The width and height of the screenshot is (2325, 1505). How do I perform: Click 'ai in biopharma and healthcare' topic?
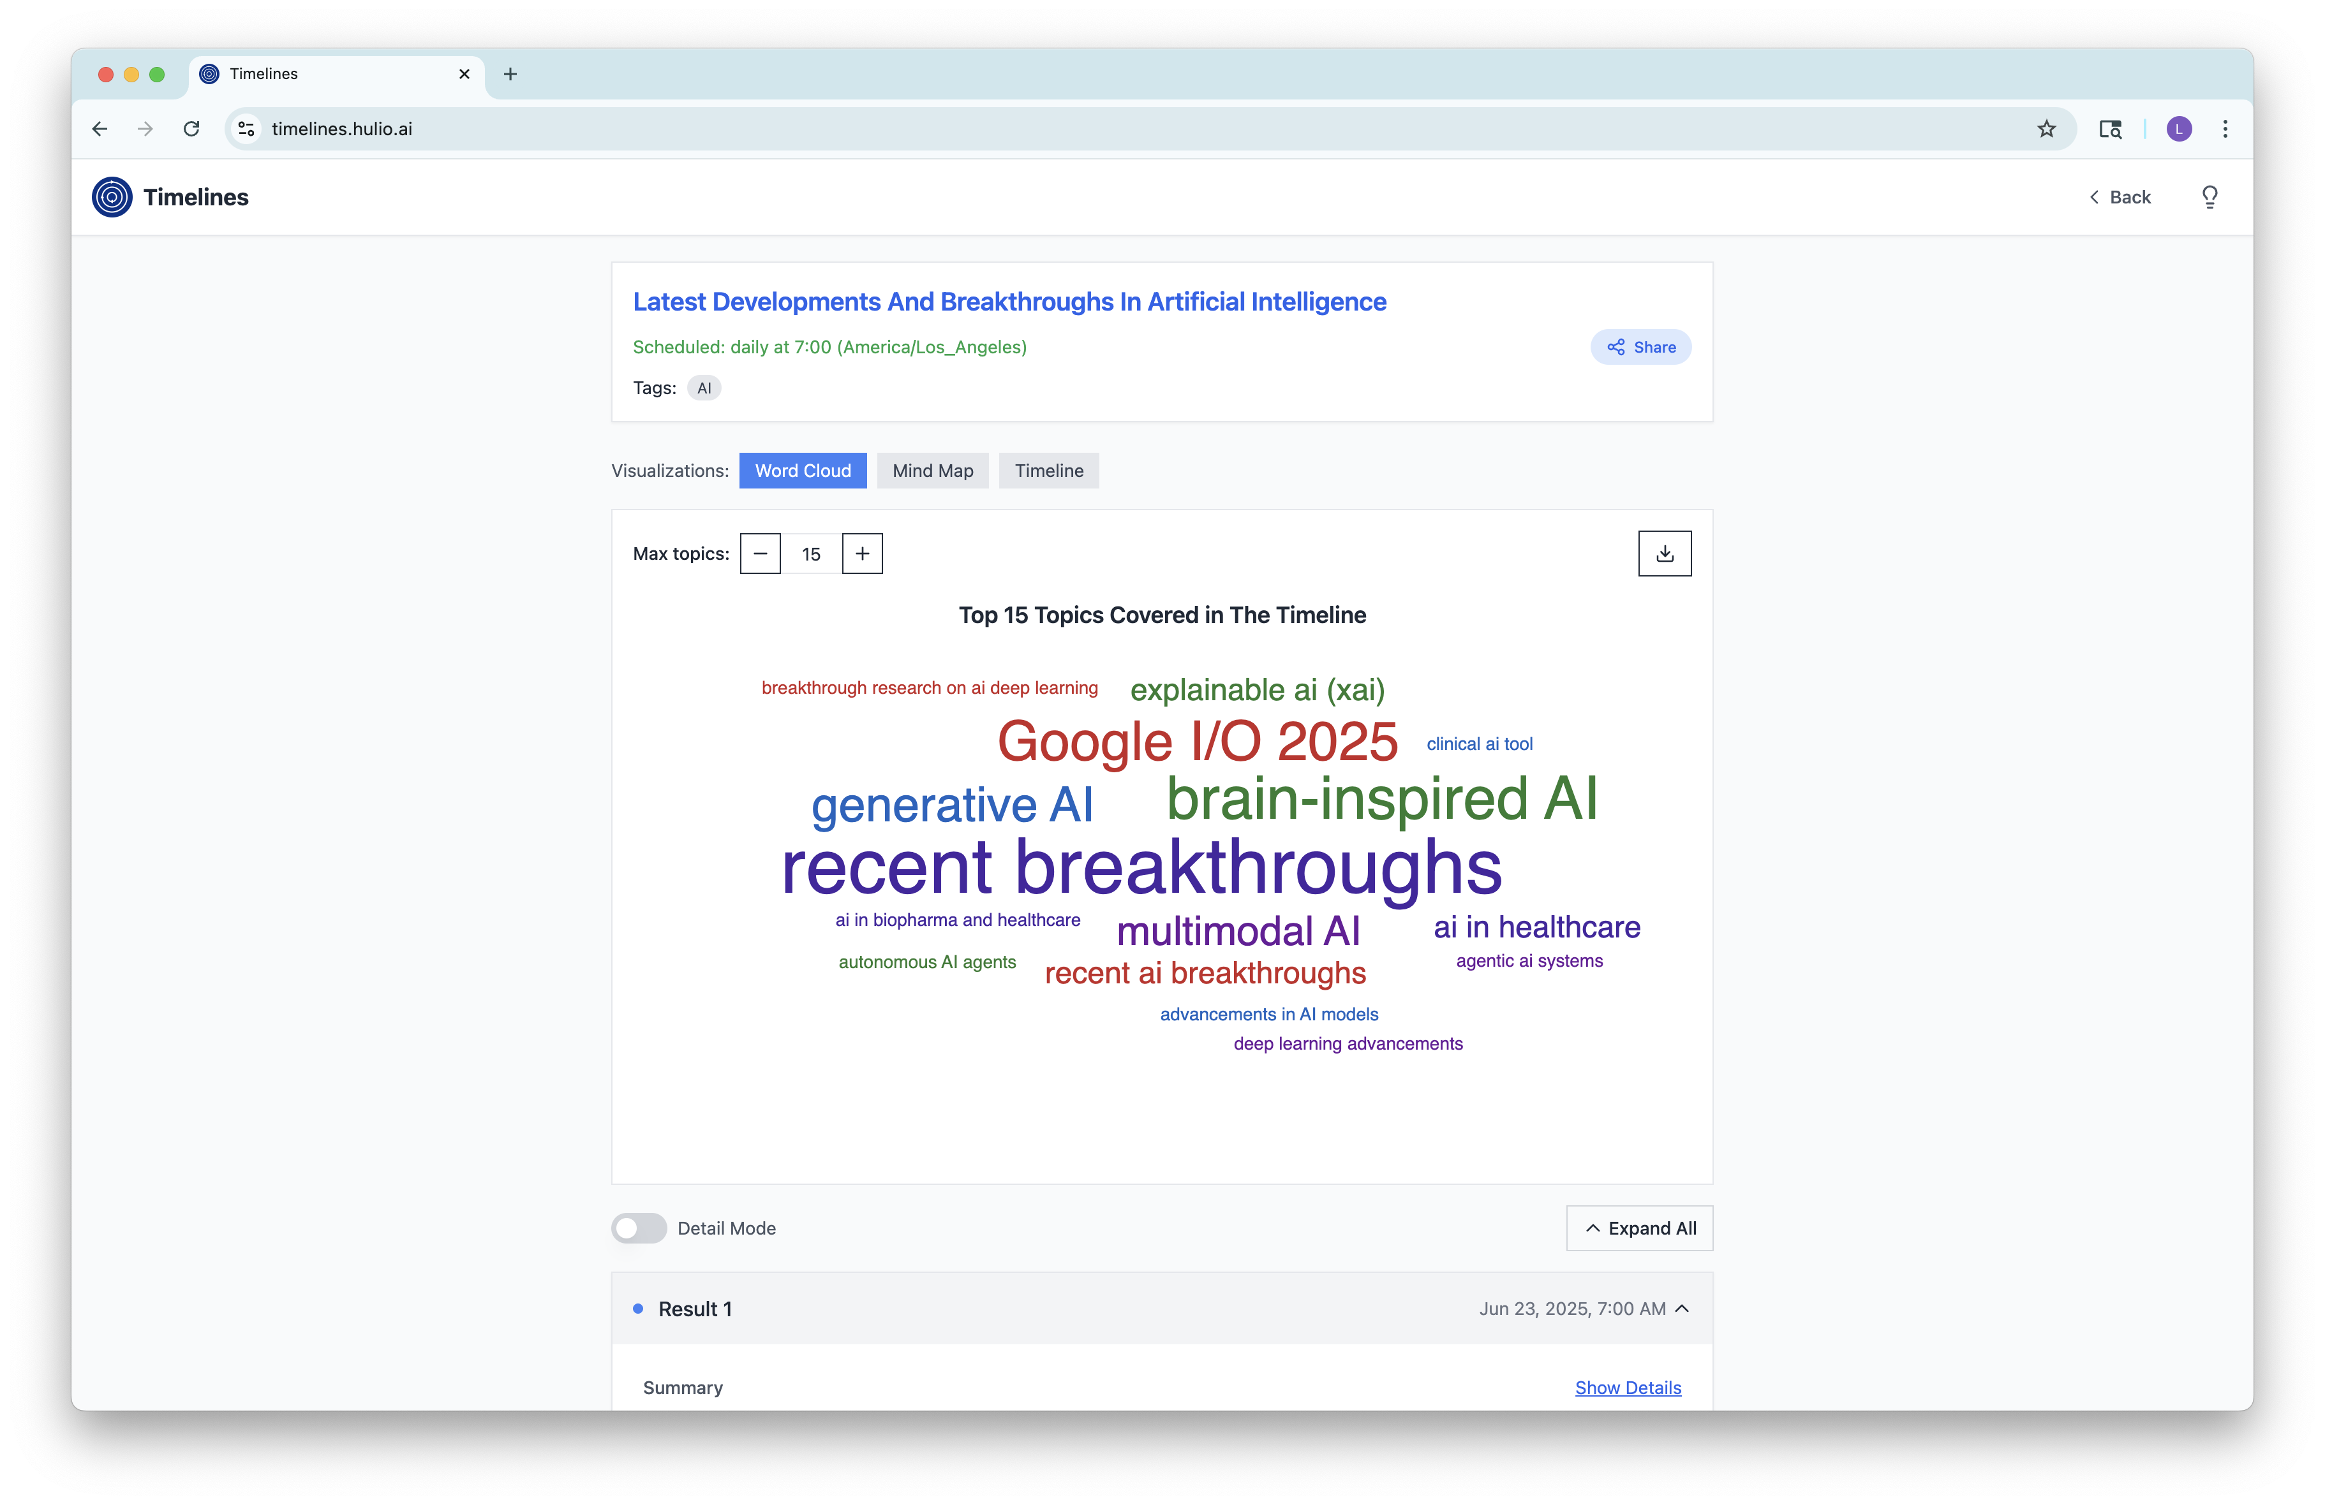(957, 920)
